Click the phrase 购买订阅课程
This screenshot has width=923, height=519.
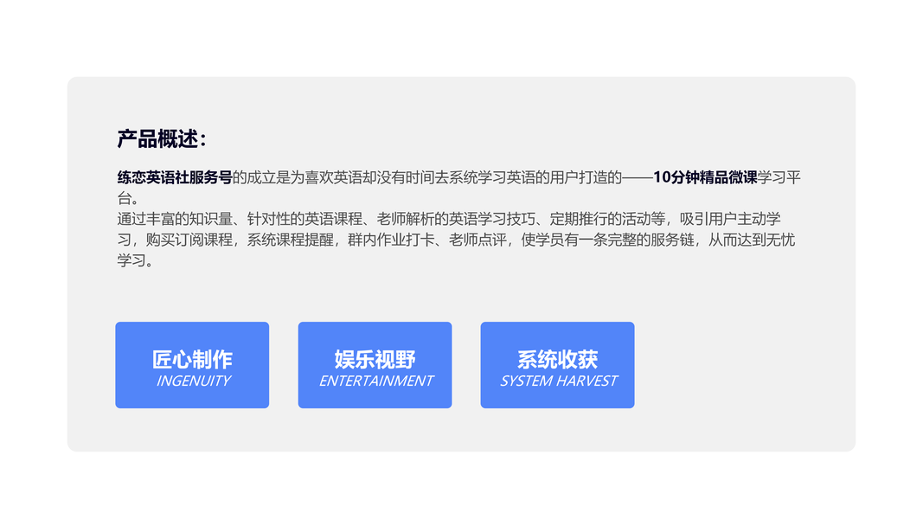[189, 240]
